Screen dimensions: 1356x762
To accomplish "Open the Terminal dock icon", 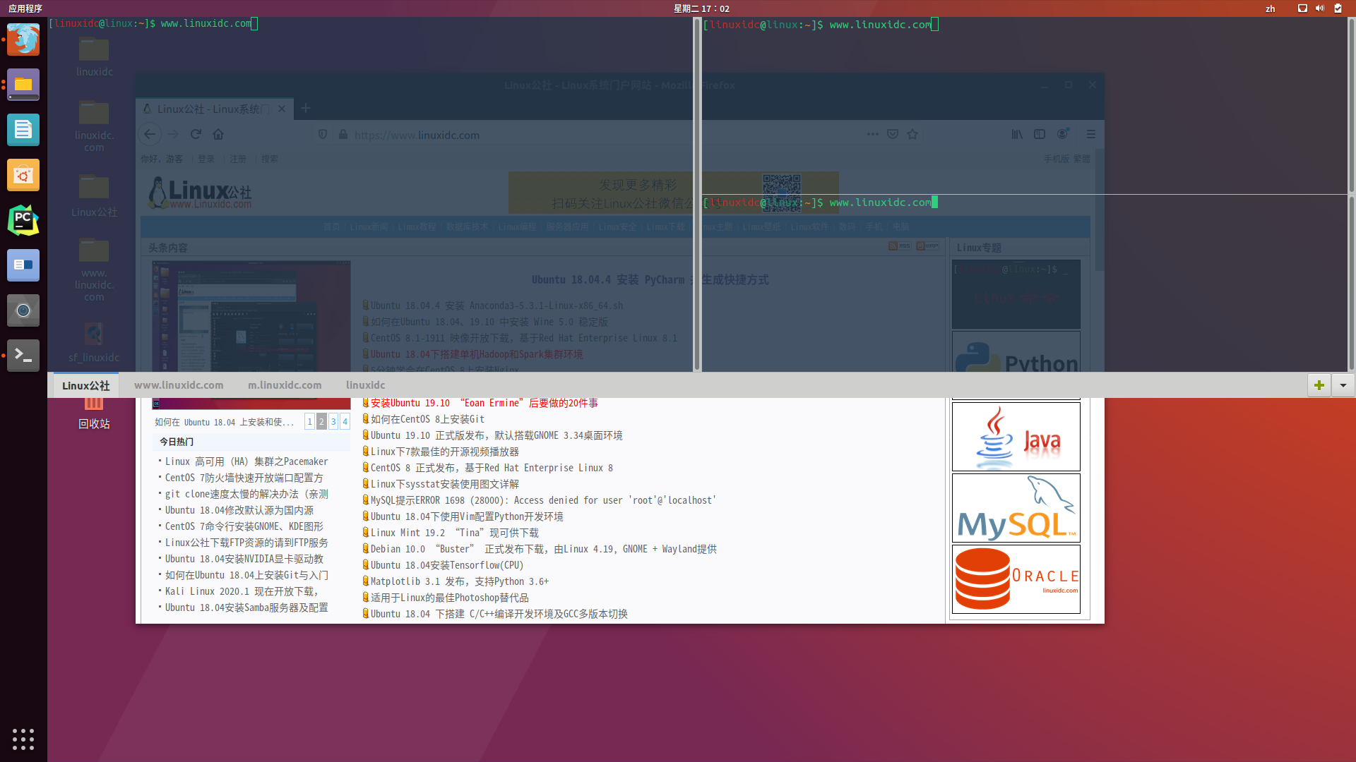I will click(23, 356).
